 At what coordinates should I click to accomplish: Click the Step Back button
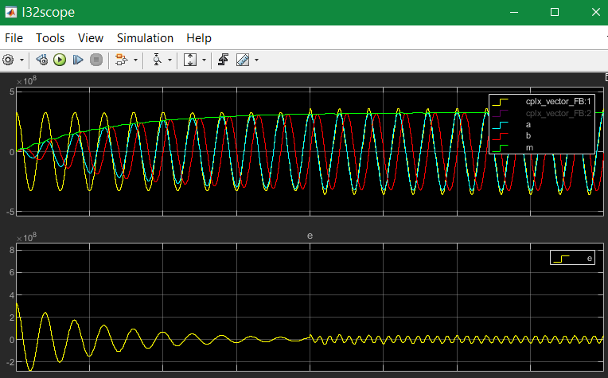[42, 60]
